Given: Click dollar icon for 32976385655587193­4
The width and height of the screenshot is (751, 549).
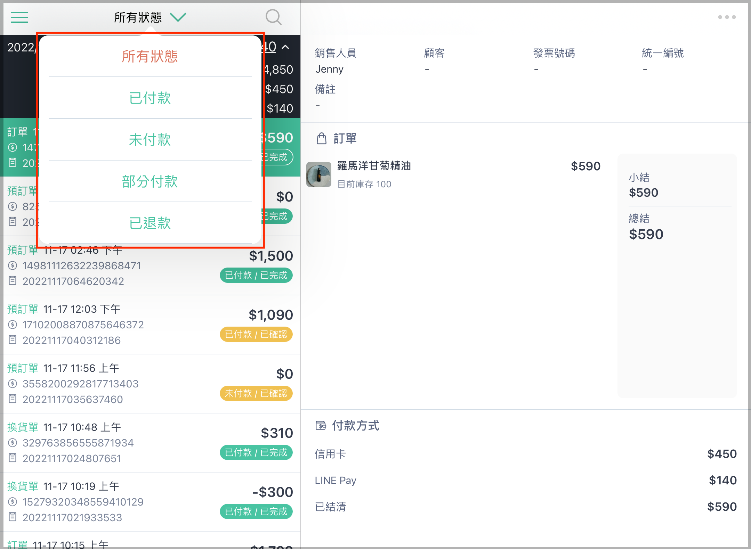Looking at the screenshot, I should pos(13,443).
